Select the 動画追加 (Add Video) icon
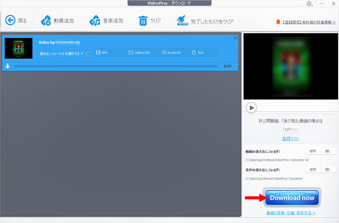Viewport: 339px width, 223px height. pos(46,21)
